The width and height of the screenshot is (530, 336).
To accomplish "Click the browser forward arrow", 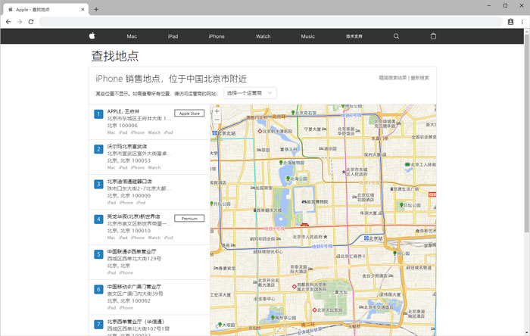I will pos(20,22).
